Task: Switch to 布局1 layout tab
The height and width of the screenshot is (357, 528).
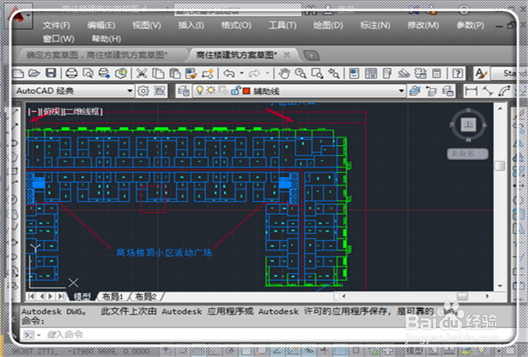Action: coord(113,297)
